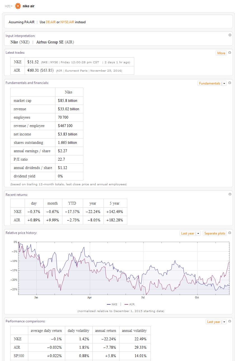Click the revenue / employee value $467 100
Image resolution: width=235 pixels, height=361 pixels.
click(65, 126)
